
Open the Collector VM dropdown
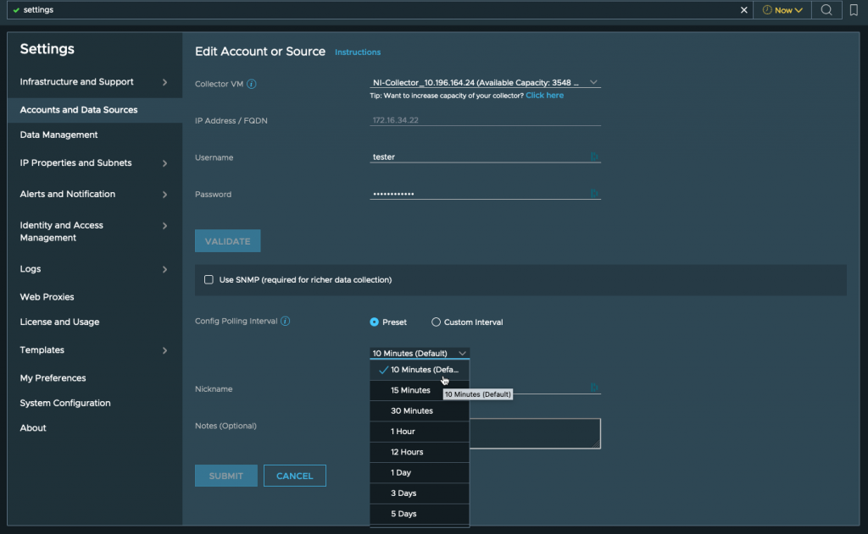(485, 83)
